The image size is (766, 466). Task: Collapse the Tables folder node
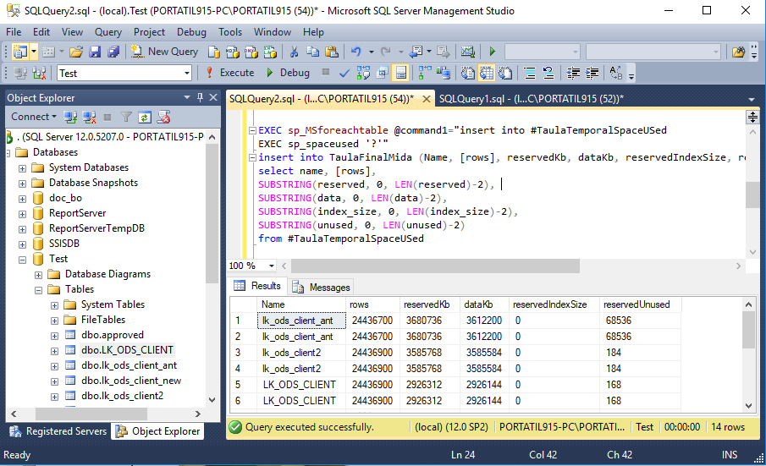(39, 290)
